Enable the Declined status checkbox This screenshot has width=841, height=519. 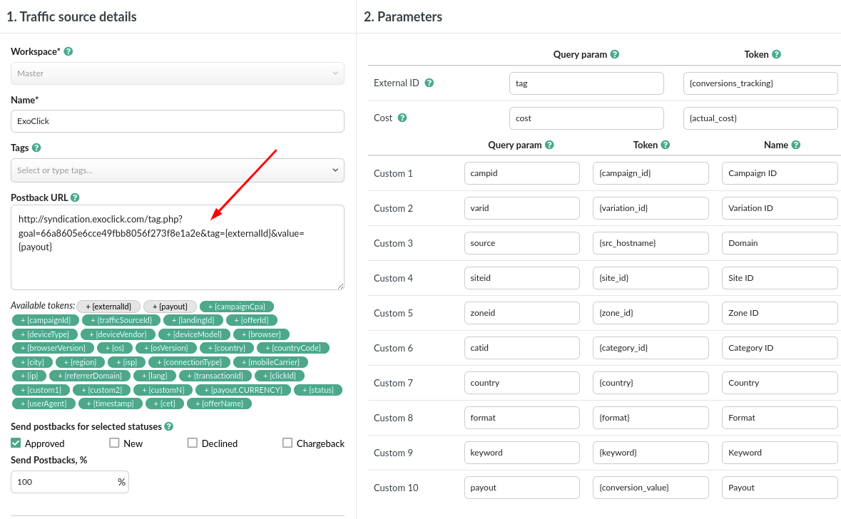tap(192, 443)
